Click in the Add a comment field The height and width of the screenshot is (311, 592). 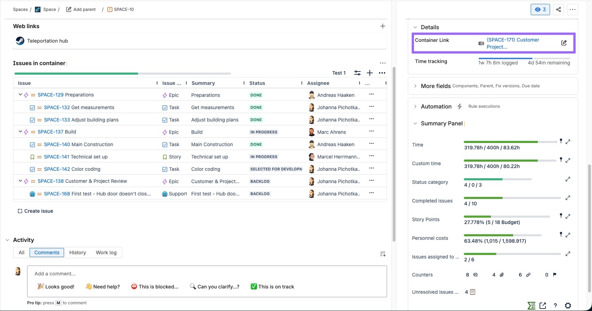[x=207, y=274]
